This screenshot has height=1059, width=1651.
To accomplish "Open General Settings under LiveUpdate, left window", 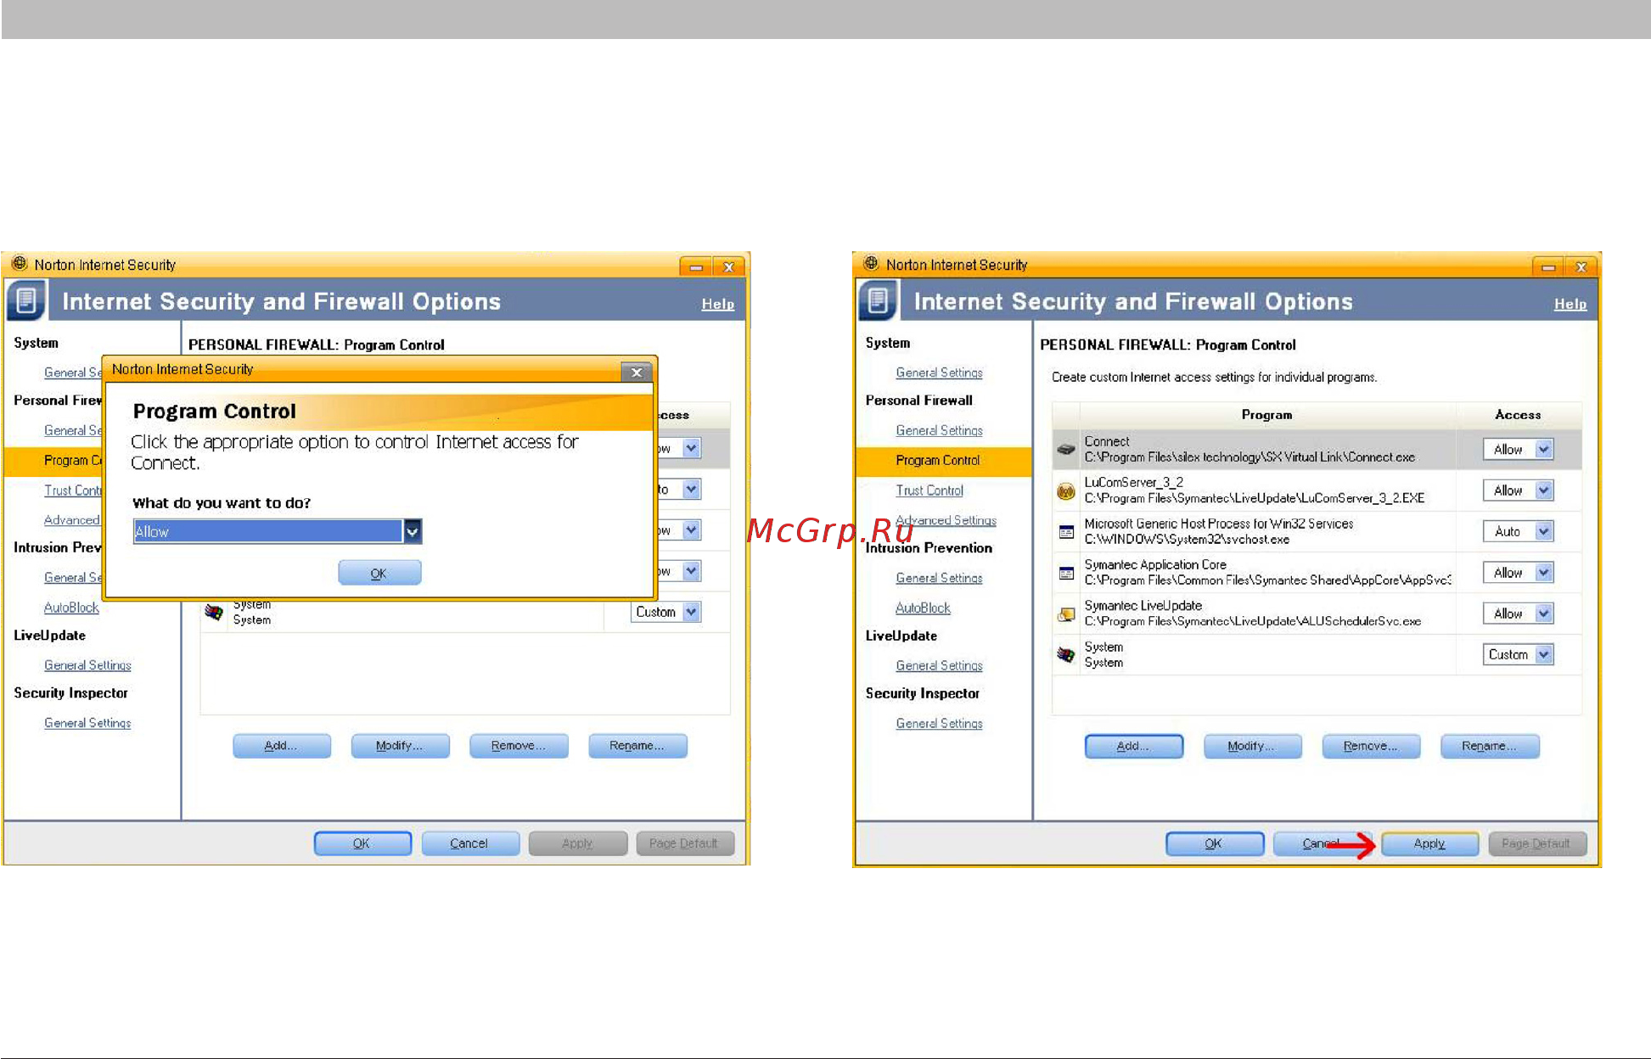I will (87, 665).
